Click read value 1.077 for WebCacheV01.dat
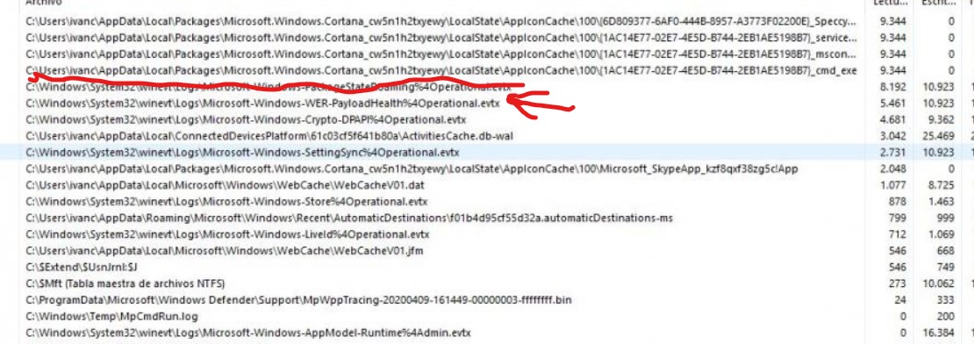 892,185
